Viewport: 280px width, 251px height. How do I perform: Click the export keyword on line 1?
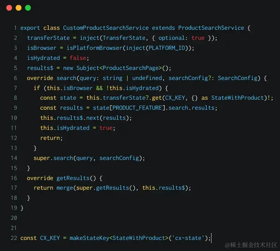click(30, 28)
